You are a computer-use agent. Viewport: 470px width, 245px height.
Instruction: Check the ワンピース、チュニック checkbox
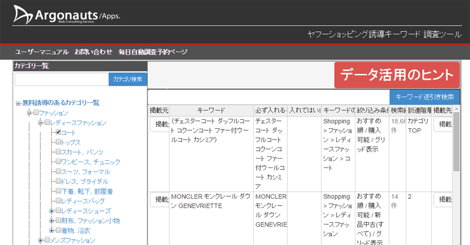pyautogui.click(x=58, y=162)
